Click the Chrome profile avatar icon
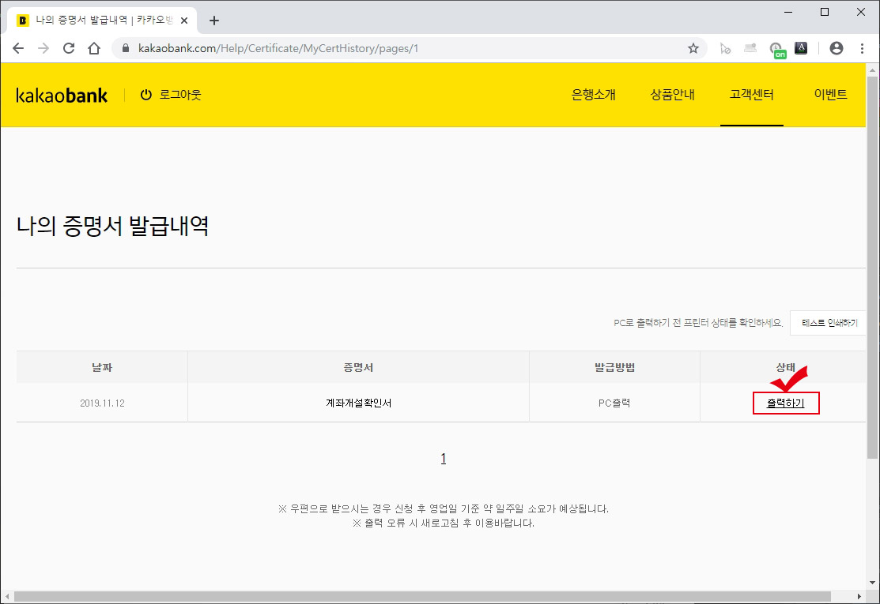The width and height of the screenshot is (880, 604). click(x=836, y=47)
